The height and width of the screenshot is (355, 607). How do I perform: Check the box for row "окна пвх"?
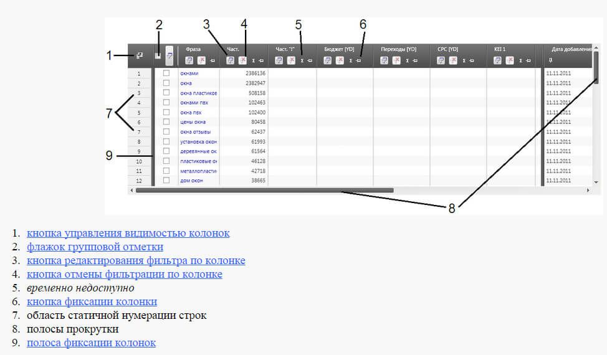(166, 112)
